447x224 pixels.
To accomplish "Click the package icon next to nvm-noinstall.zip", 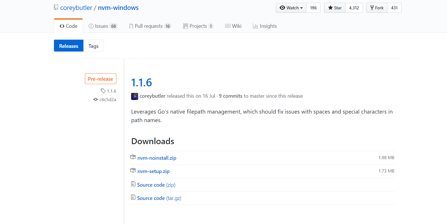I will click(133, 157).
